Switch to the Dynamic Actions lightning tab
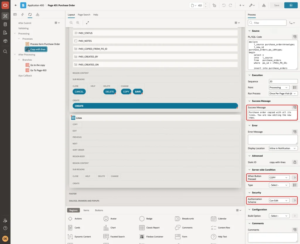 click(22, 15)
